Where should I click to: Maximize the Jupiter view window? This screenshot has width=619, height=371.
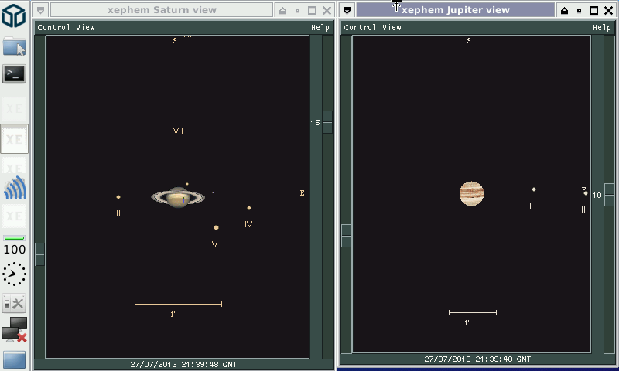(593, 11)
